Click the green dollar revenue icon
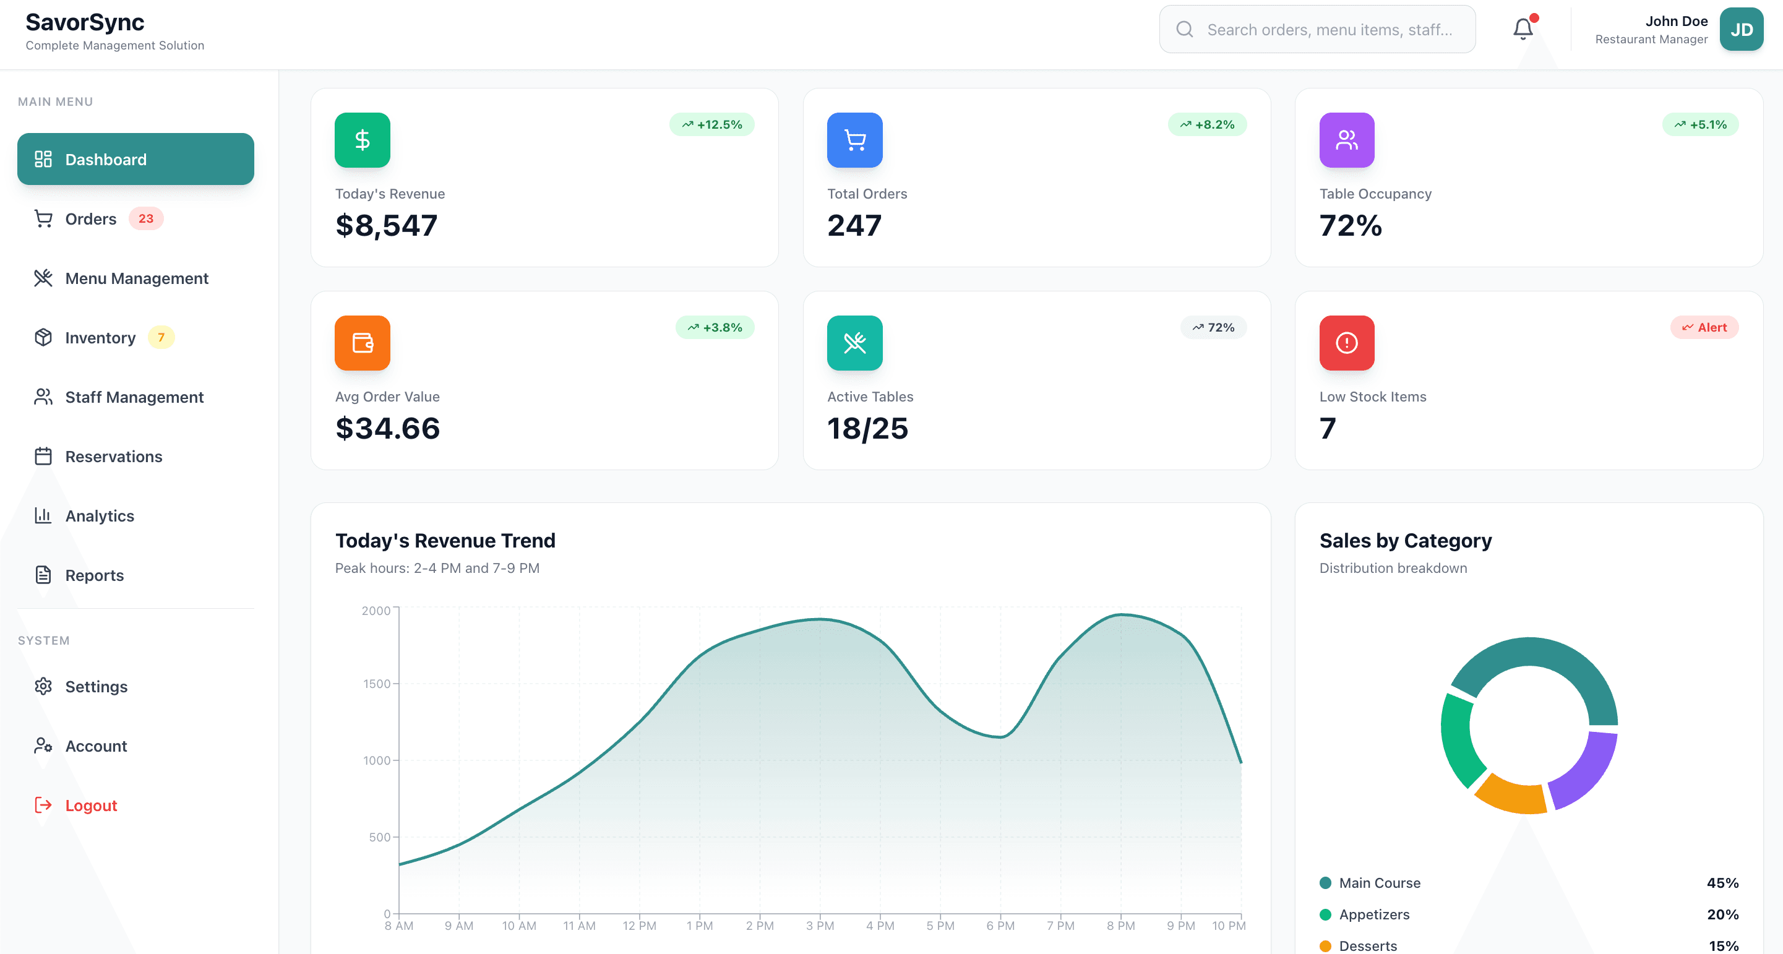Image resolution: width=1783 pixels, height=954 pixels. (x=362, y=140)
